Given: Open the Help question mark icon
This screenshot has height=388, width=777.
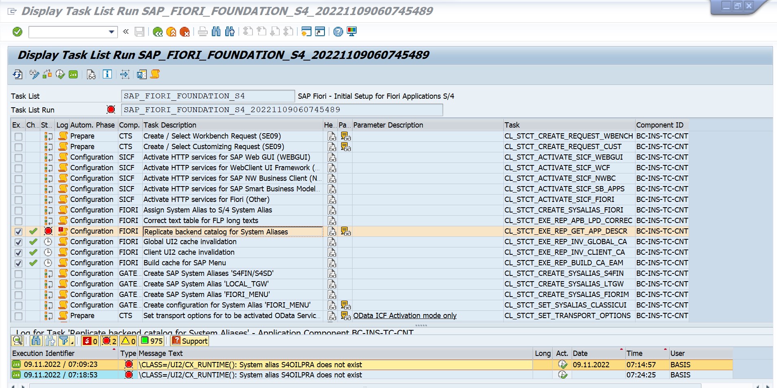Looking at the screenshot, I should (x=338, y=32).
